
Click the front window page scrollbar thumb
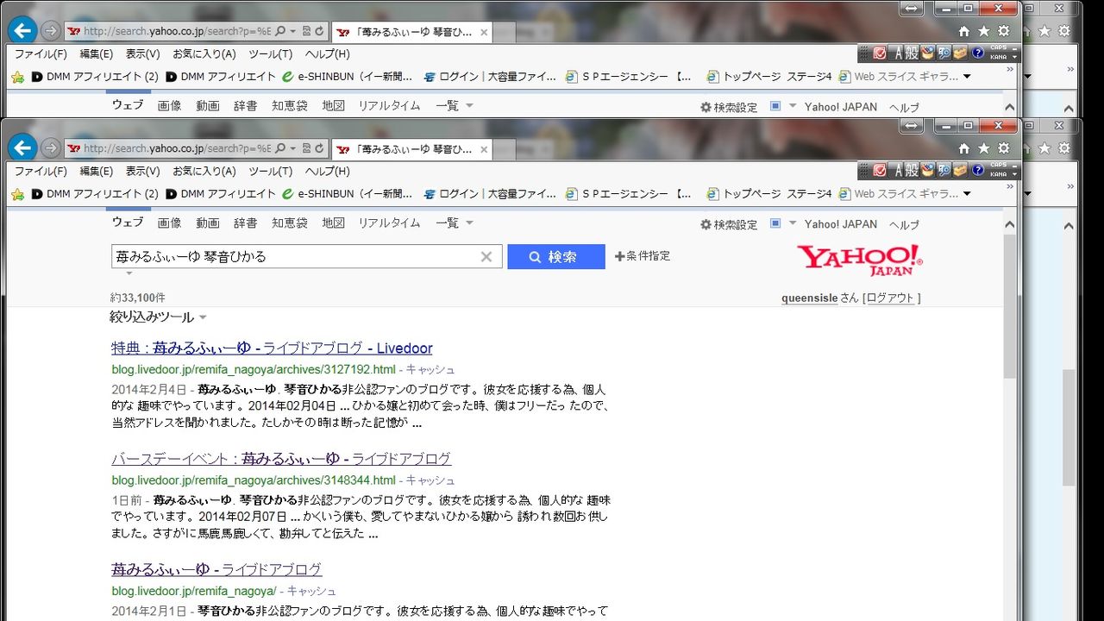1011,307
